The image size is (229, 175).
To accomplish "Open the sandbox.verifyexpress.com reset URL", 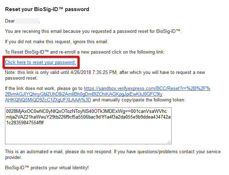I will pos(147,88).
